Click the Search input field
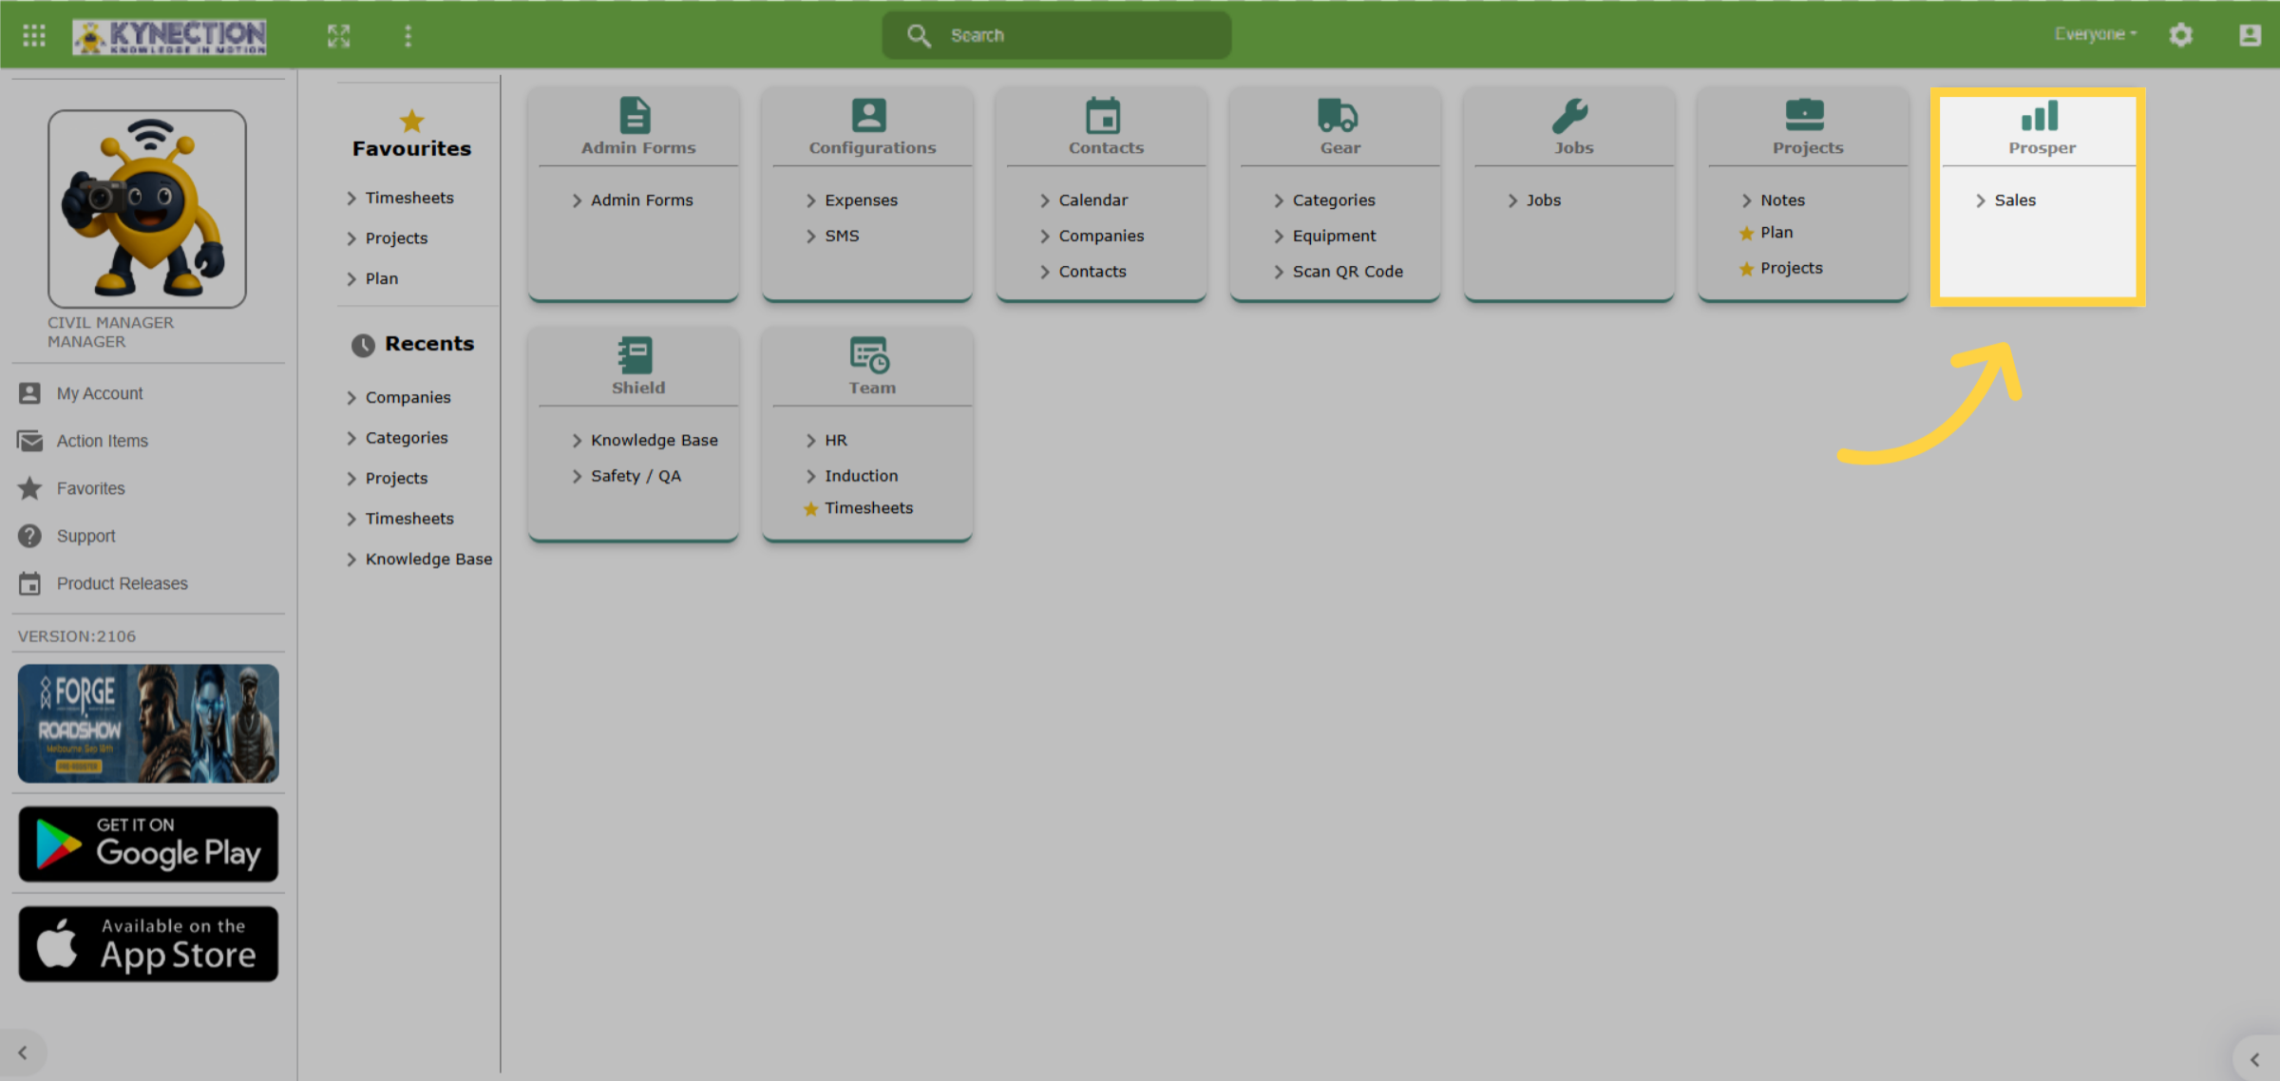Image resolution: width=2280 pixels, height=1081 pixels. pos(1056,35)
